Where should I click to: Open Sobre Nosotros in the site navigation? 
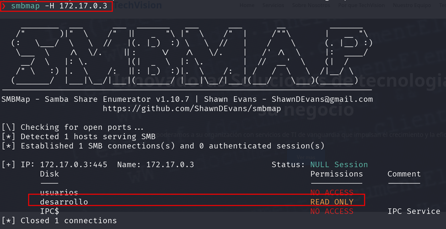(x=311, y=5)
